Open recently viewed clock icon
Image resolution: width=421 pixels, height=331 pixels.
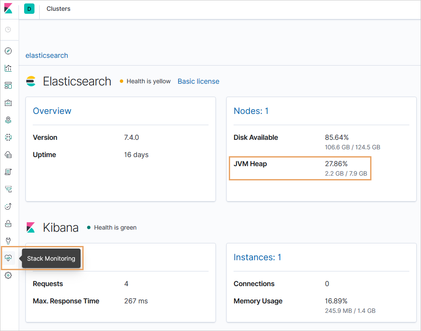point(8,30)
